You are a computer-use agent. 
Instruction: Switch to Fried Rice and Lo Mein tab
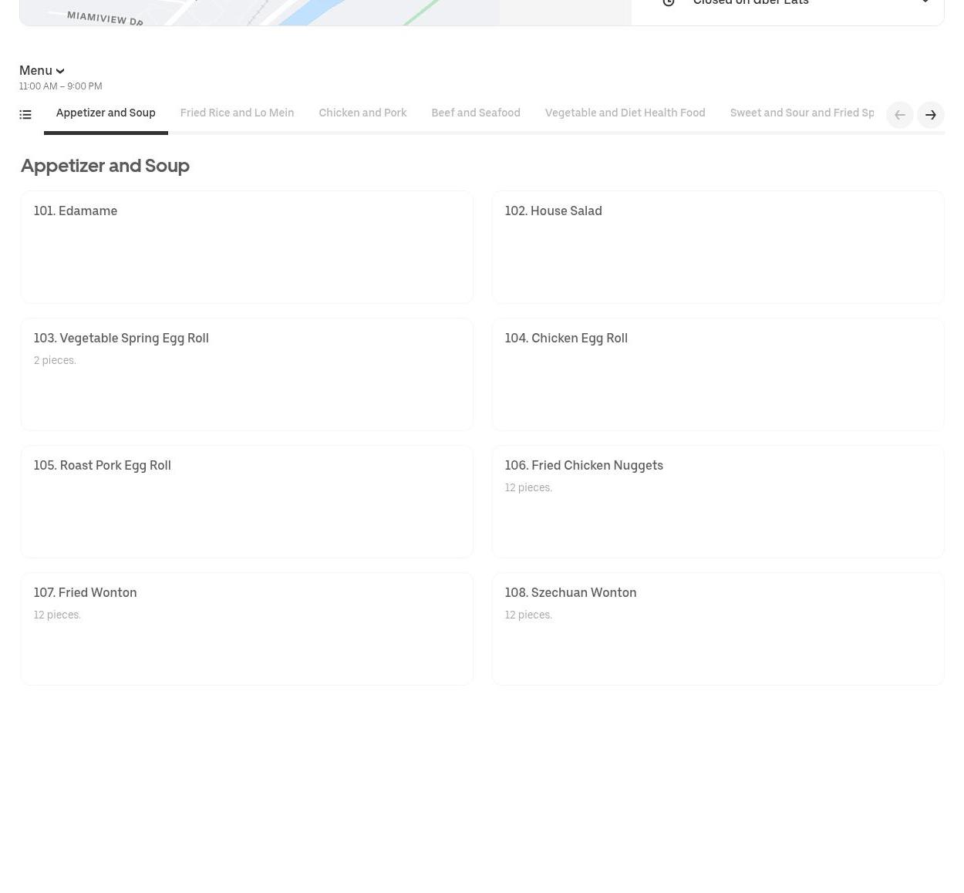[x=237, y=113]
